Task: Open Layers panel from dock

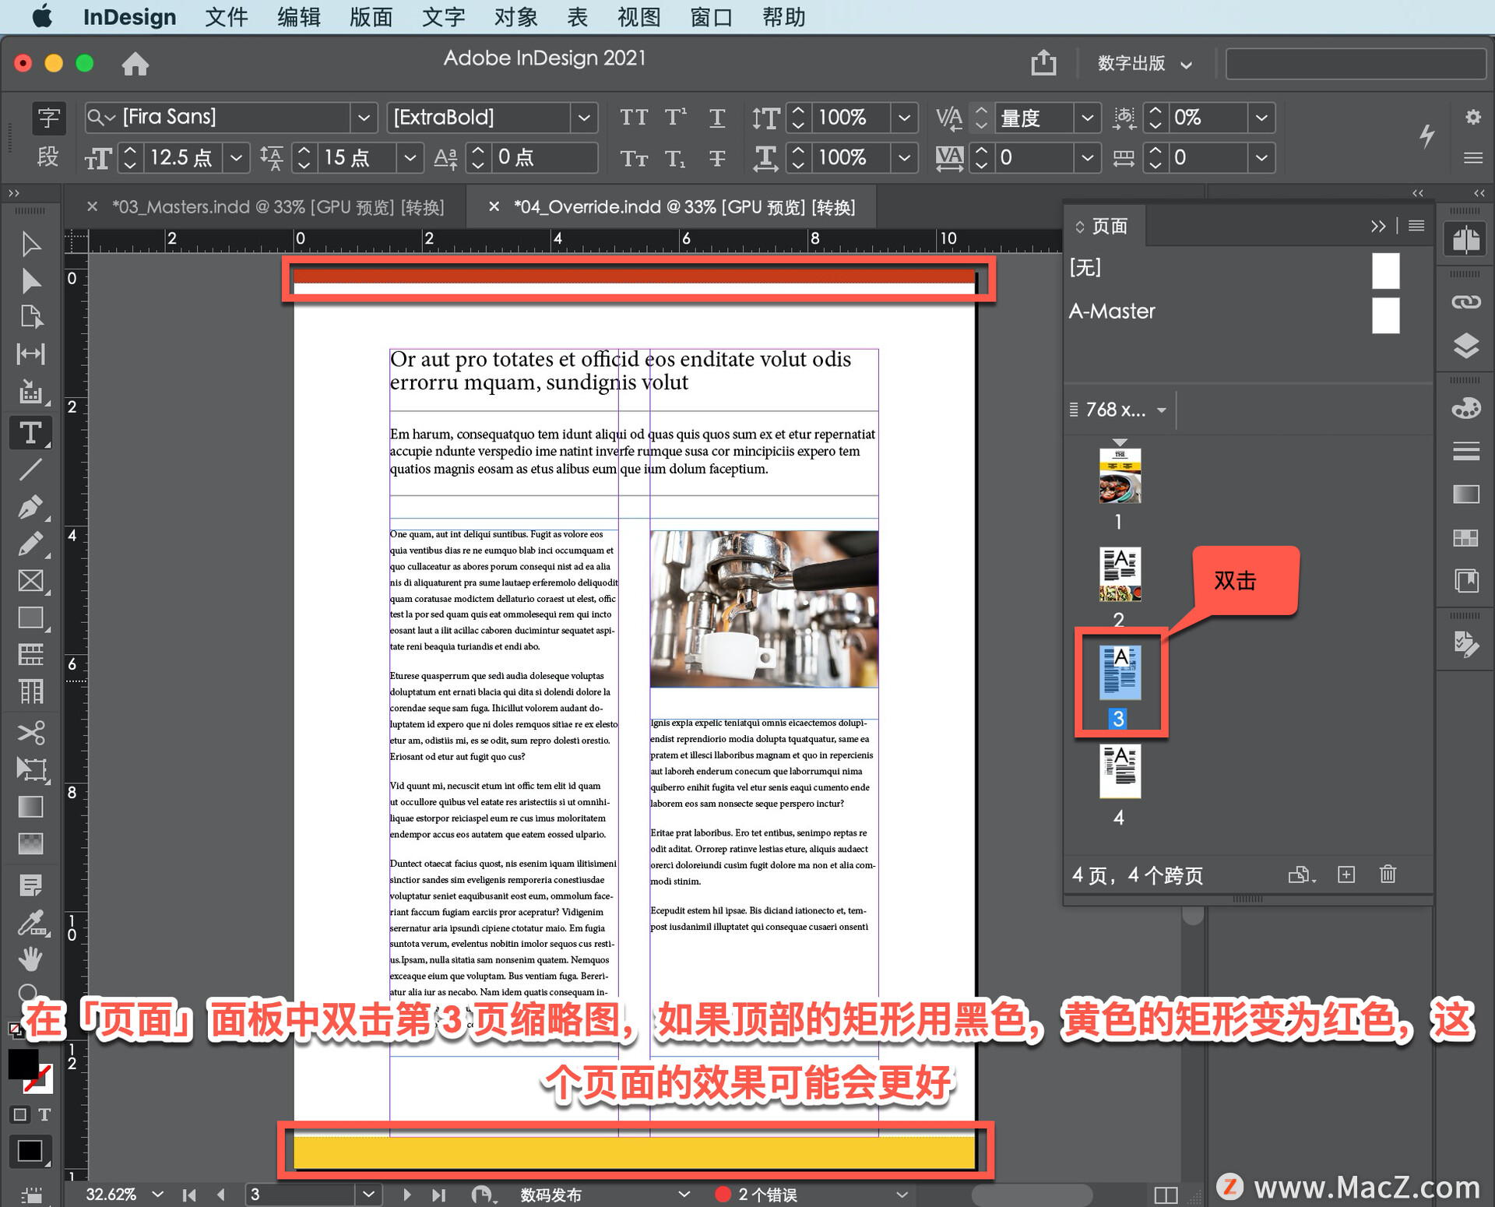Action: (1465, 345)
